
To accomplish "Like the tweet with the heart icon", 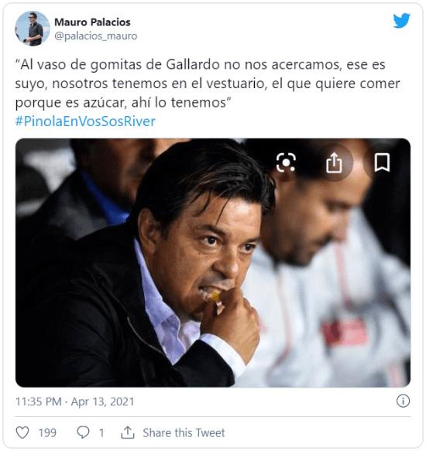I will click(x=22, y=432).
